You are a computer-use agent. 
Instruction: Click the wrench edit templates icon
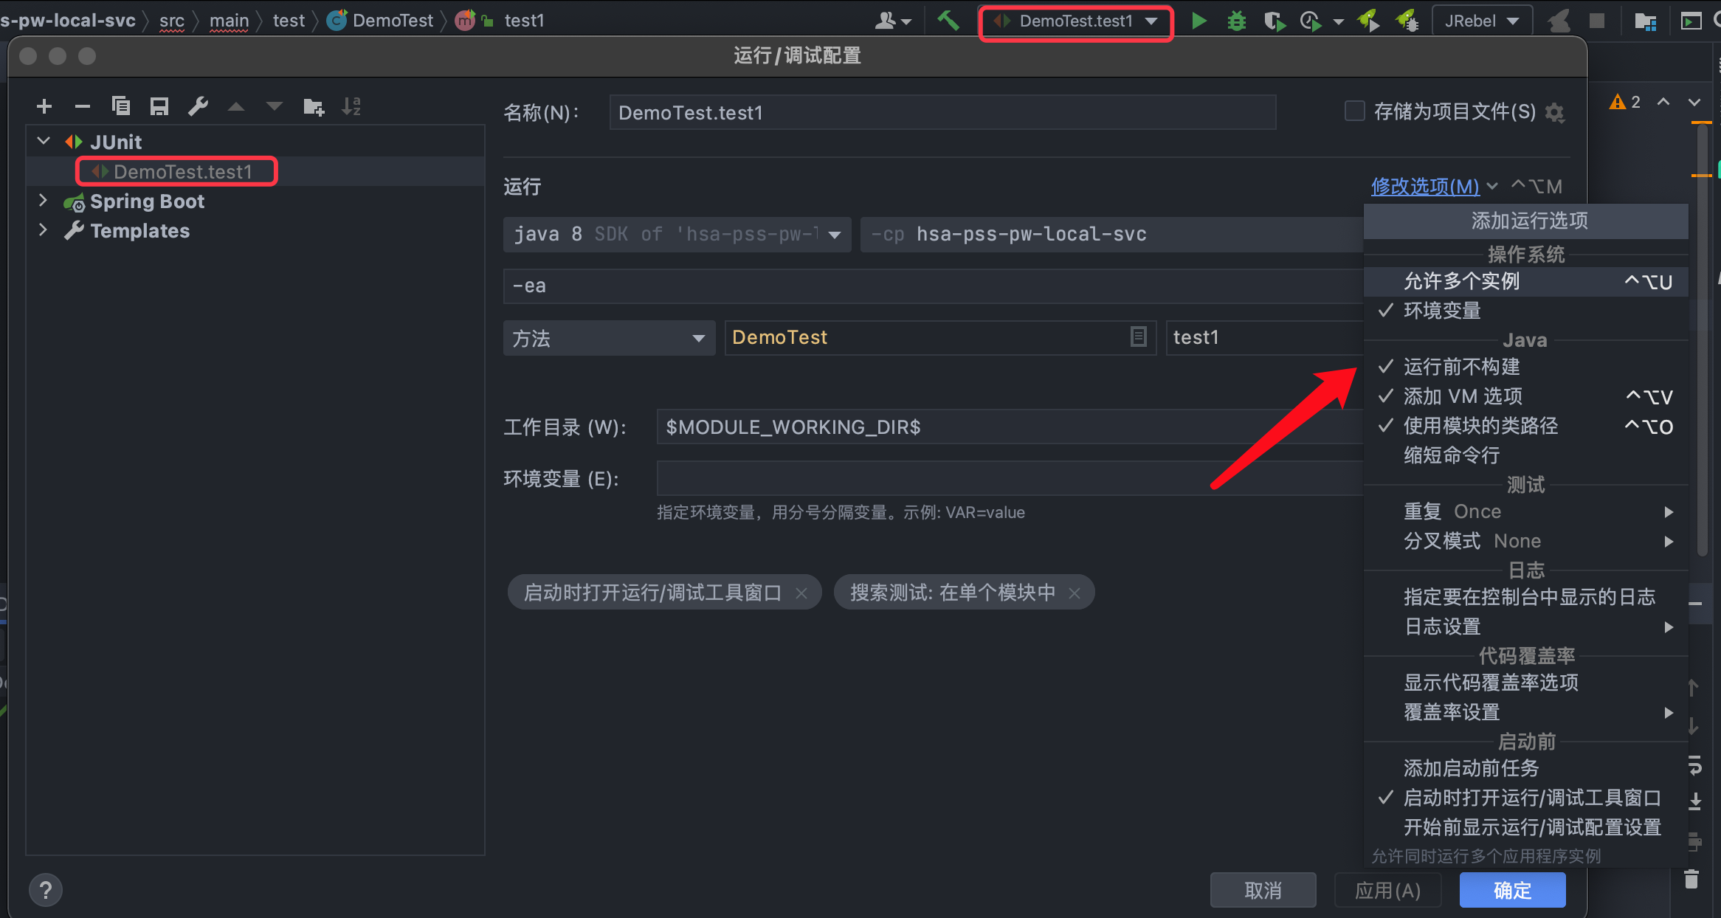(198, 106)
